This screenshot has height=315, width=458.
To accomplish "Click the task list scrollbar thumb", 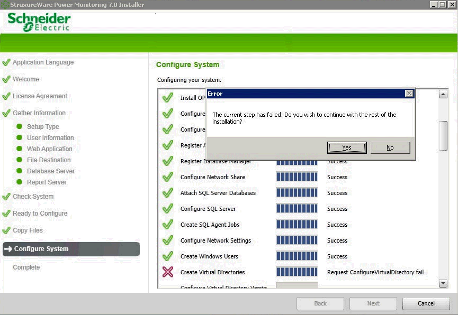I will (x=443, y=136).
